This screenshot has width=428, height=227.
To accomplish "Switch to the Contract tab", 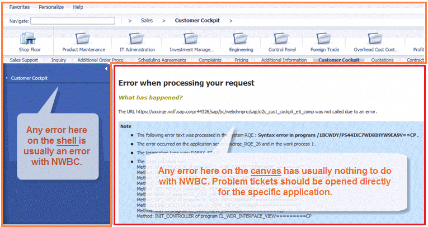I will pos(415,60).
